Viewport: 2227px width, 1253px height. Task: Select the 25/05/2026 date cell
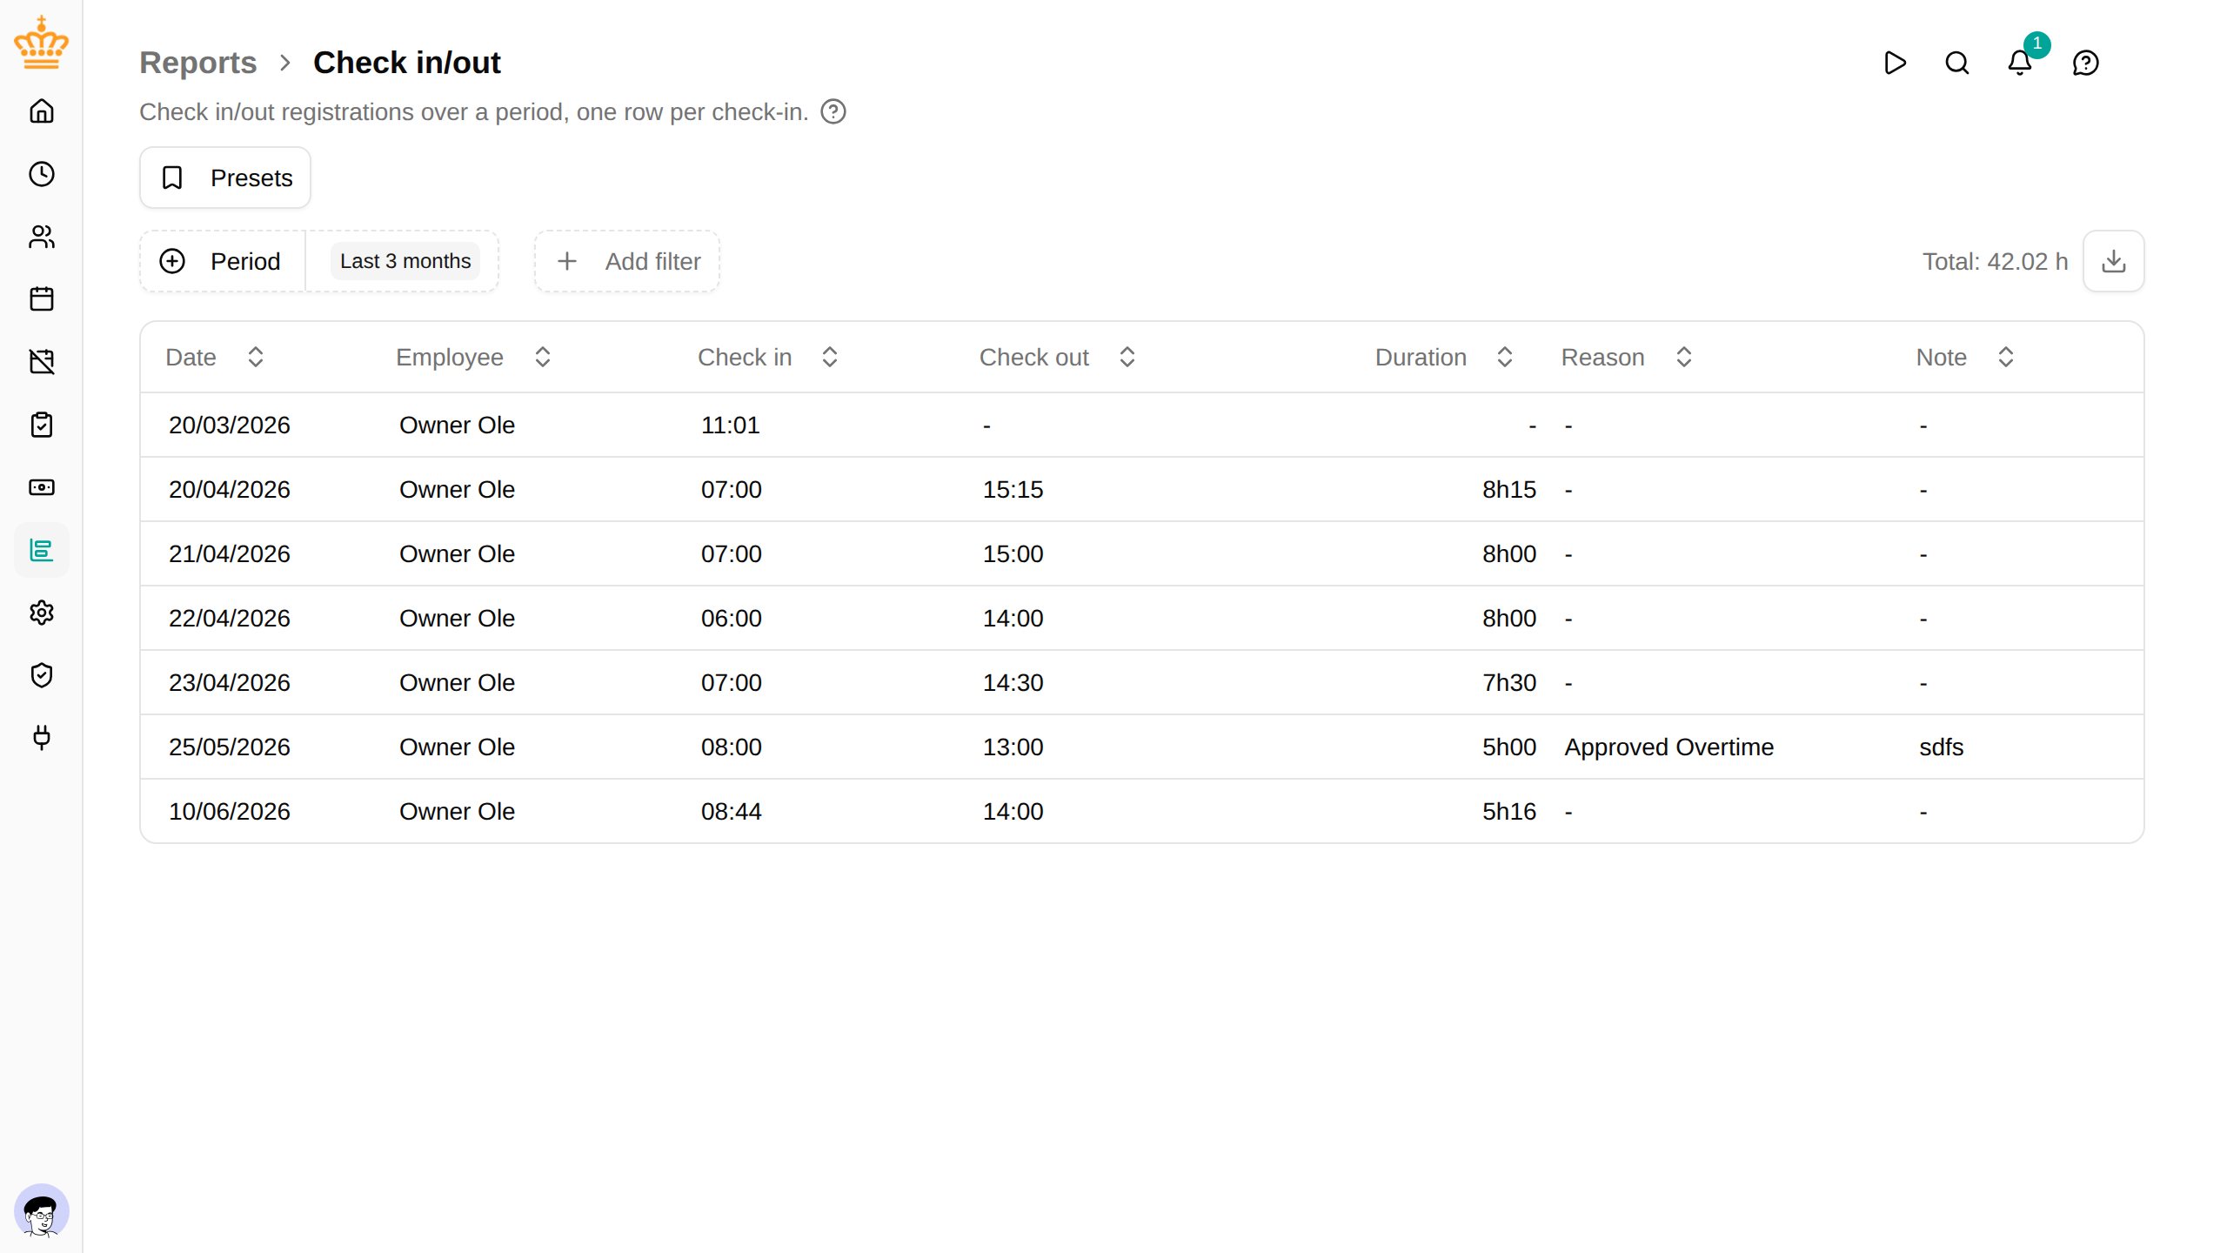point(230,747)
